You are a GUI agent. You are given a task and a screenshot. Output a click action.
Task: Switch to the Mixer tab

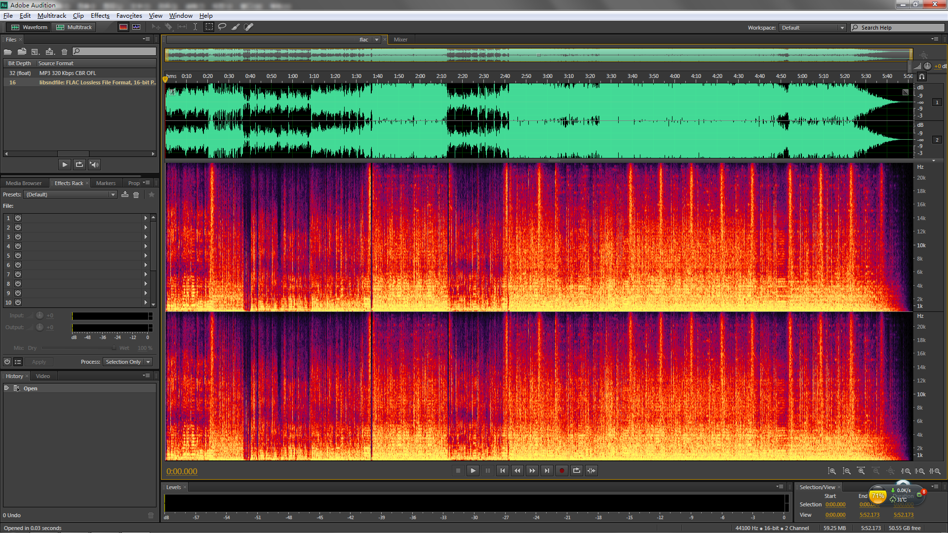(400, 39)
